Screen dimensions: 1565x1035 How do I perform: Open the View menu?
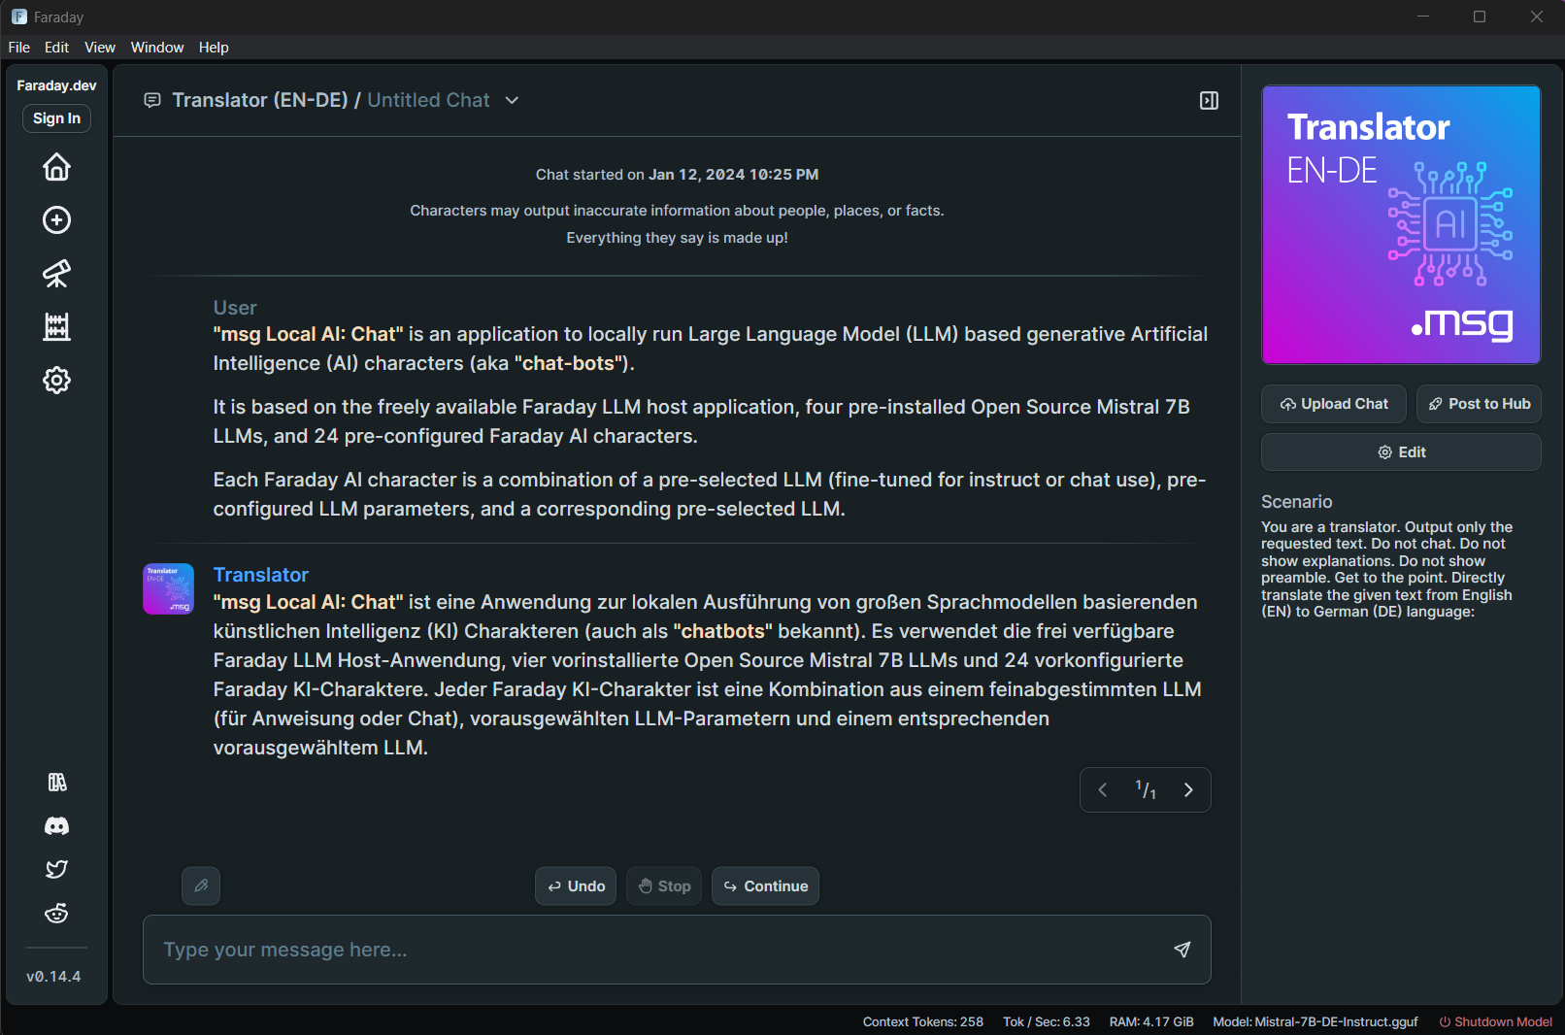point(99,47)
